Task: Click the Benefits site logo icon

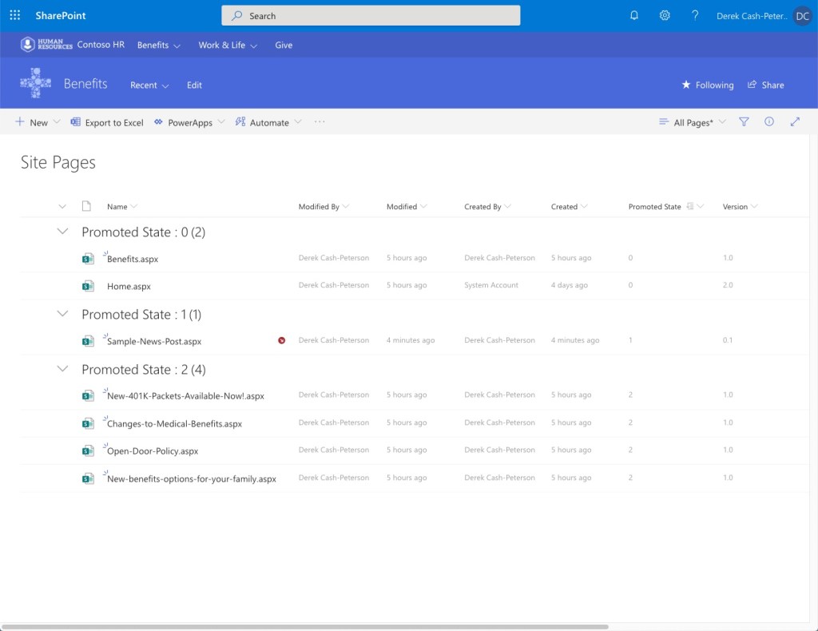Action: tap(35, 84)
